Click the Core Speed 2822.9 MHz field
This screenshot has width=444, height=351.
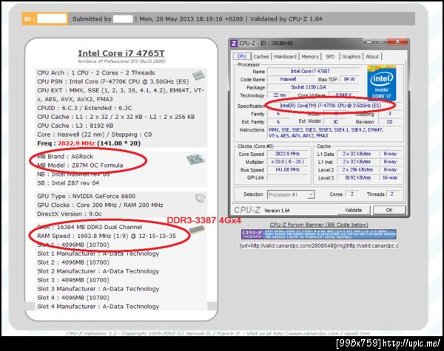pos(287,154)
